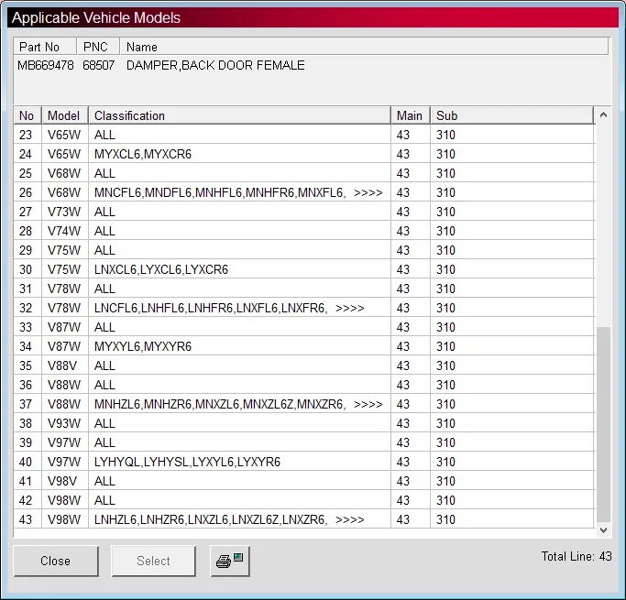This screenshot has width=626, height=600.
Task: Click the LNCFL6,LNHFL6 classification in row 32
Action: tap(211, 308)
